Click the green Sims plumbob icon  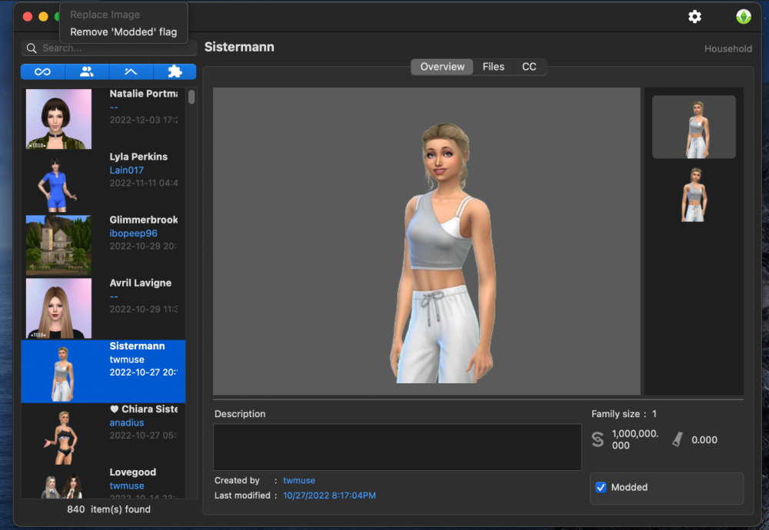[x=744, y=17]
